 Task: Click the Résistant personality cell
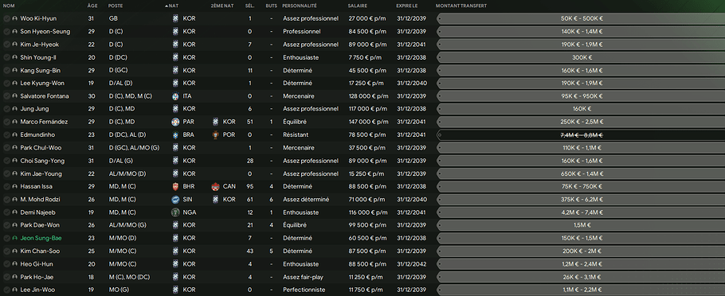[x=295, y=134]
